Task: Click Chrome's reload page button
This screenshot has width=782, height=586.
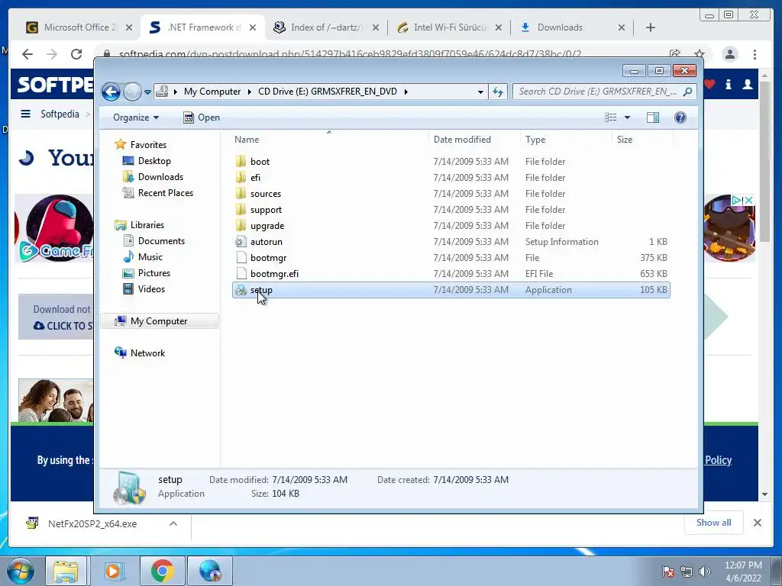Action: click(x=76, y=54)
